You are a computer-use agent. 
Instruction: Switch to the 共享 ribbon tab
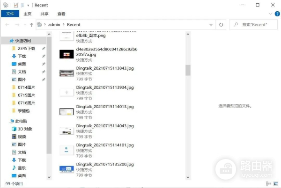coord(44,14)
